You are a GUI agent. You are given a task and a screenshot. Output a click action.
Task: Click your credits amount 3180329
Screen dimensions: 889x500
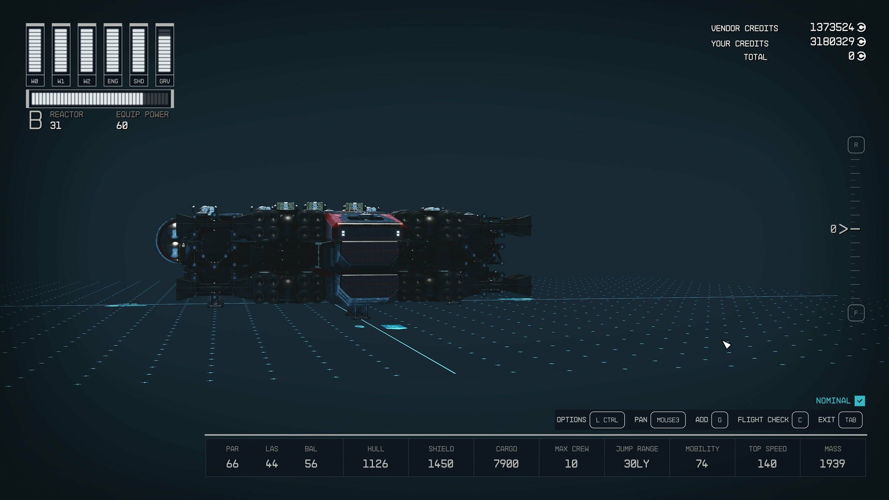(832, 42)
